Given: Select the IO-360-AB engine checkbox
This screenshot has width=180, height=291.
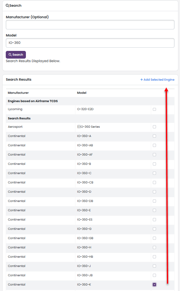Looking at the screenshot, I should [x=154, y=145].
